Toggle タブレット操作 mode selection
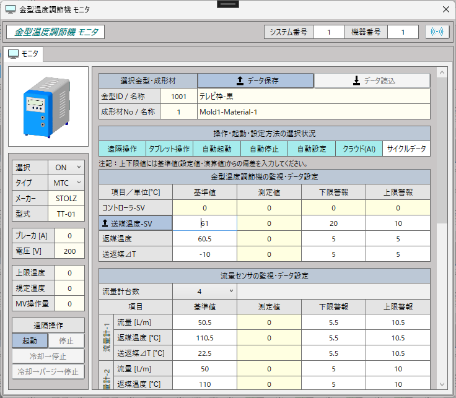This screenshot has height=398, width=456. click(169, 149)
